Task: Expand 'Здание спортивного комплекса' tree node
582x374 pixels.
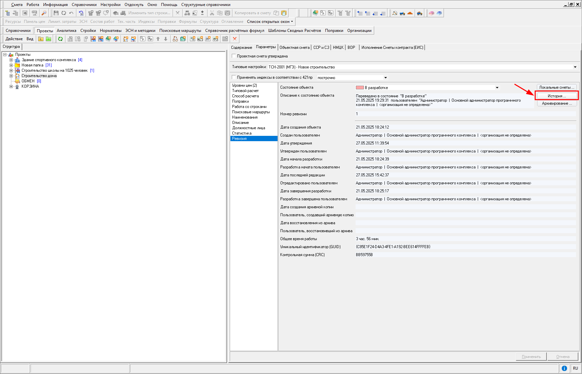Action: click(11, 60)
